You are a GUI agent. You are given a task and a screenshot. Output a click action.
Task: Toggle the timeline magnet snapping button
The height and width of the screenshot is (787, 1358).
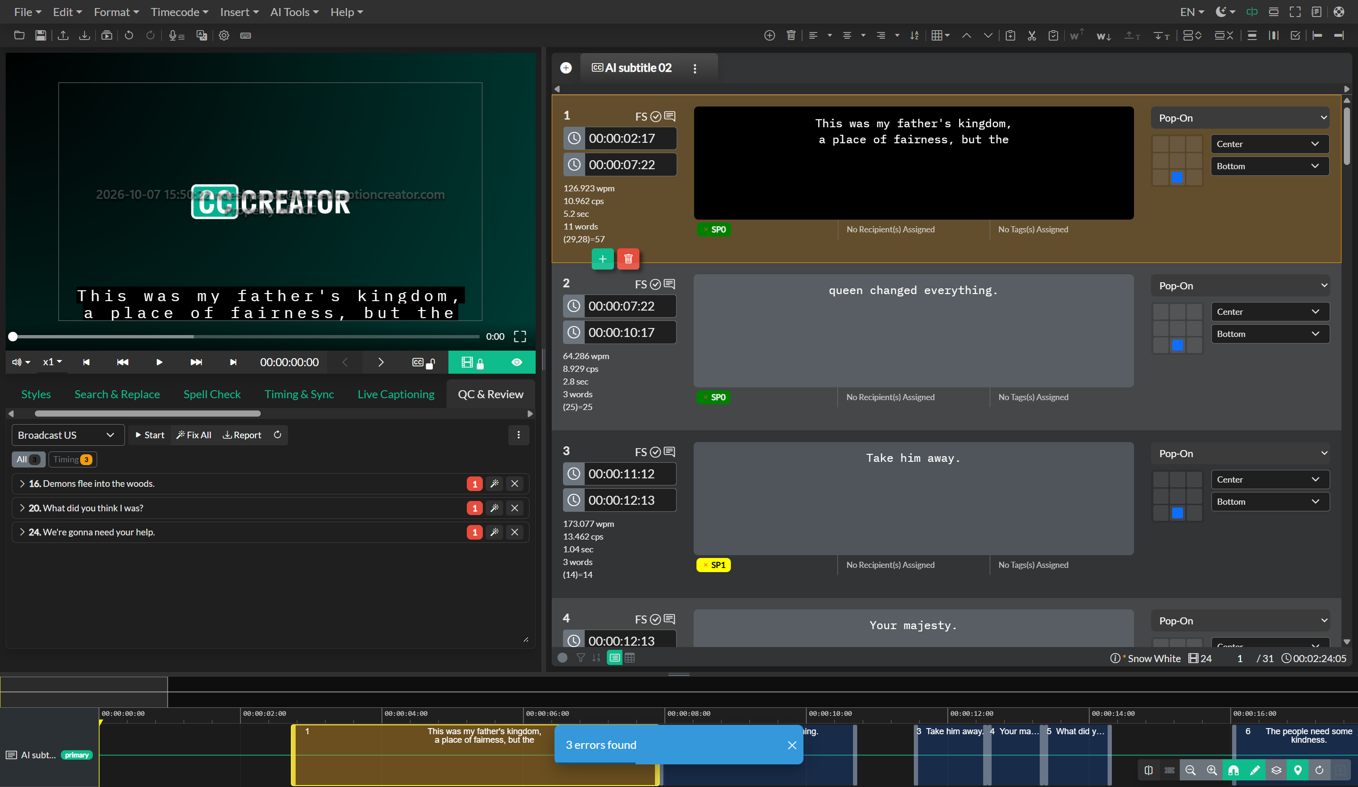1233,771
